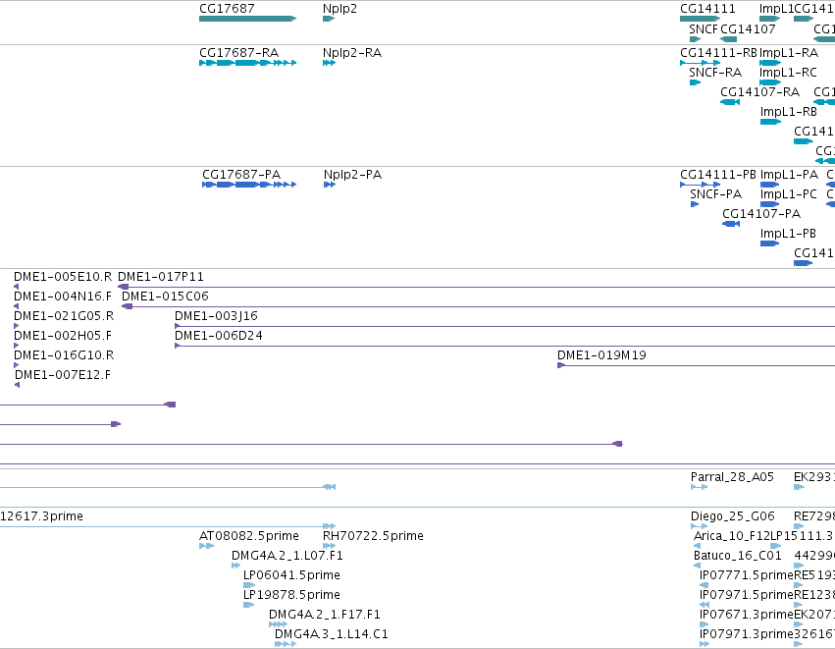Select the CG14111 gene label
The height and width of the screenshot is (649, 835).
tap(707, 9)
